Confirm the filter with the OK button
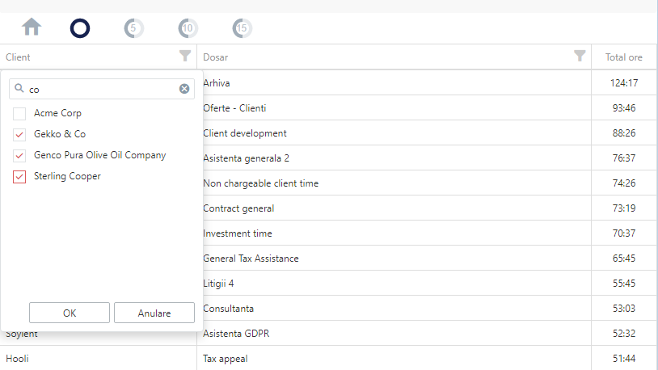 [x=70, y=313]
